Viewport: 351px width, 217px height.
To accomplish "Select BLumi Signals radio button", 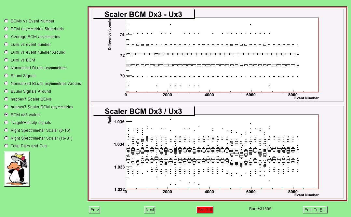I will coord(20,76).
